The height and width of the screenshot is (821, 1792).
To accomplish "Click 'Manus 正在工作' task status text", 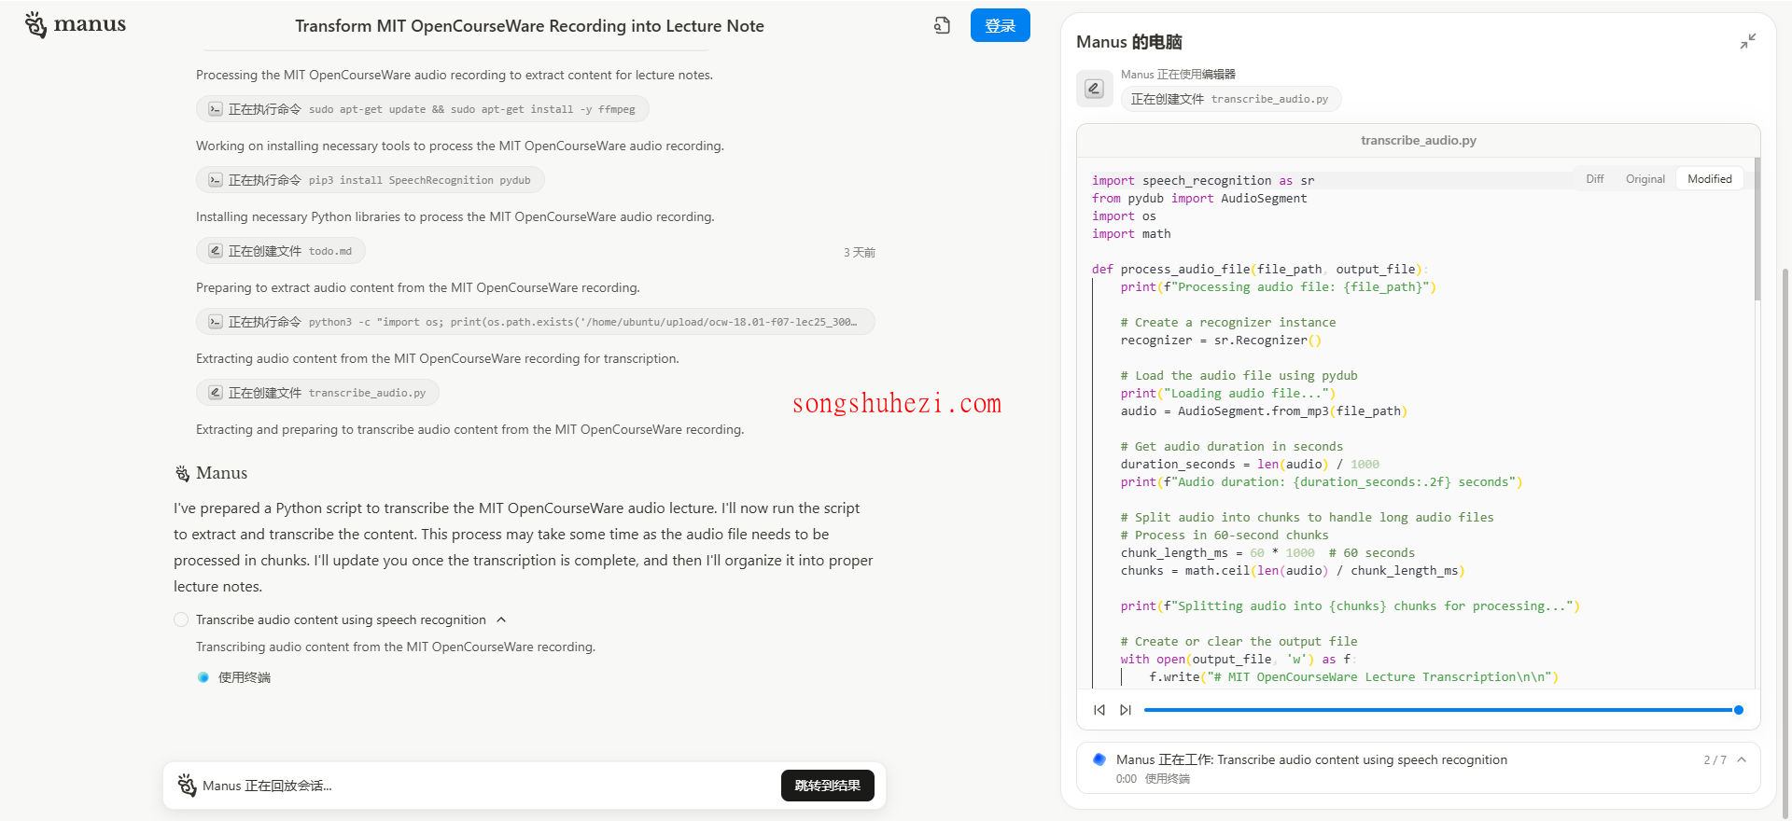I will tap(1311, 759).
